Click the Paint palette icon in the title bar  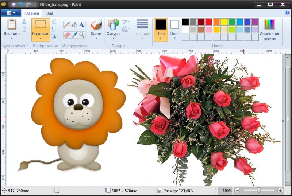coord(4,4)
